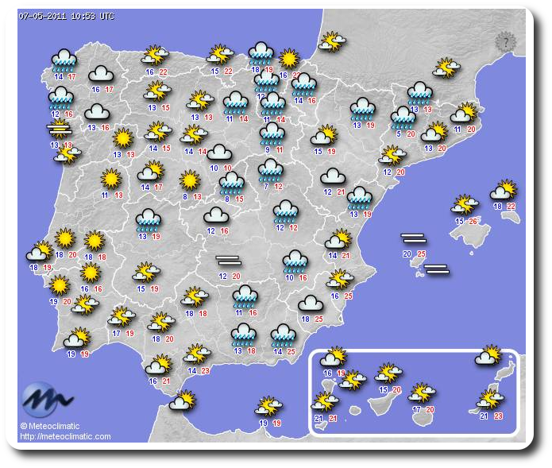
Task: Select partly sunny icon above 16 22
Action: 155,56
